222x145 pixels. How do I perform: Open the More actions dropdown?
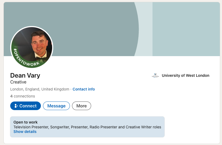(81, 106)
